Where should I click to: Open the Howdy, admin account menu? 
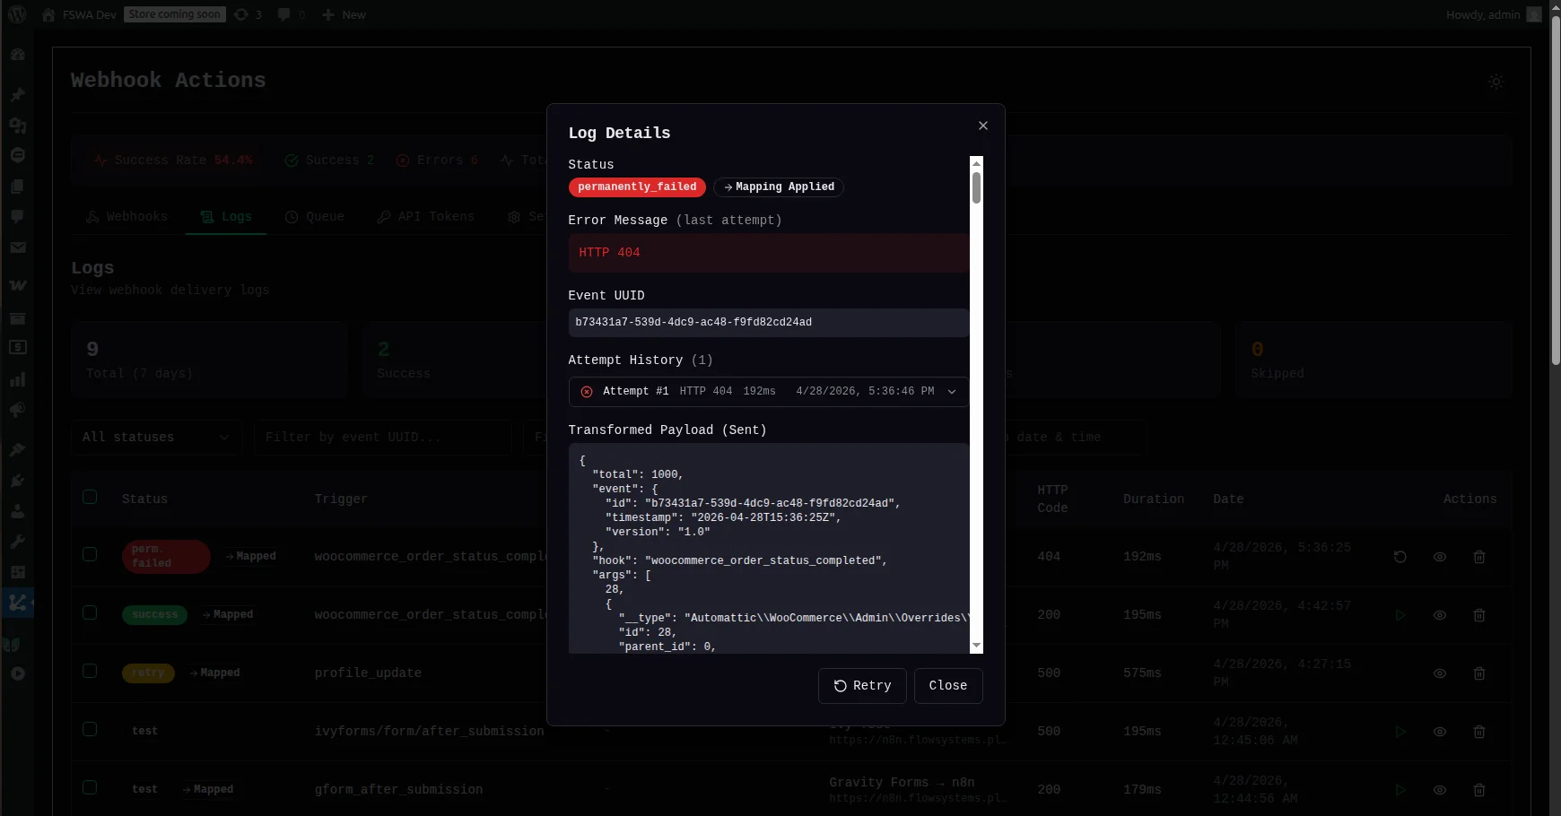pos(1494,14)
